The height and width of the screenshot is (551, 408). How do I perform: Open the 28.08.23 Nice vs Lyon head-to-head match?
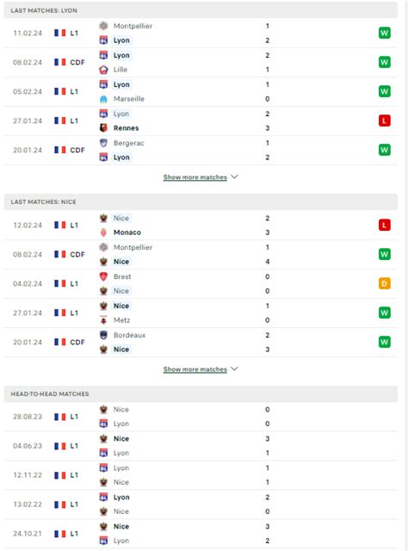[201, 417]
